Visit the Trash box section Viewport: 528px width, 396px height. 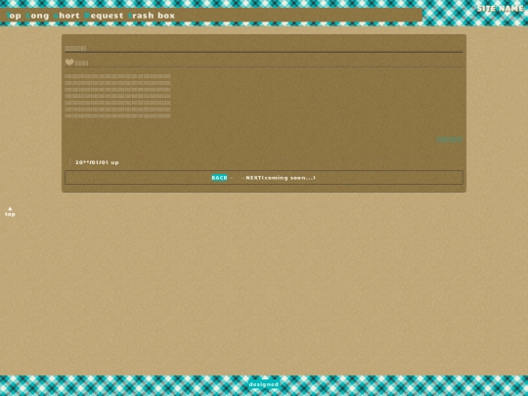pyautogui.click(x=152, y=16)
